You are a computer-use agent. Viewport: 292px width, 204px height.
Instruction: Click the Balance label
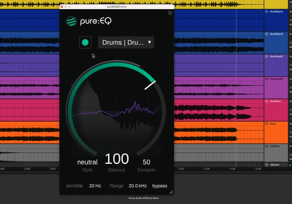coord(117,170)
